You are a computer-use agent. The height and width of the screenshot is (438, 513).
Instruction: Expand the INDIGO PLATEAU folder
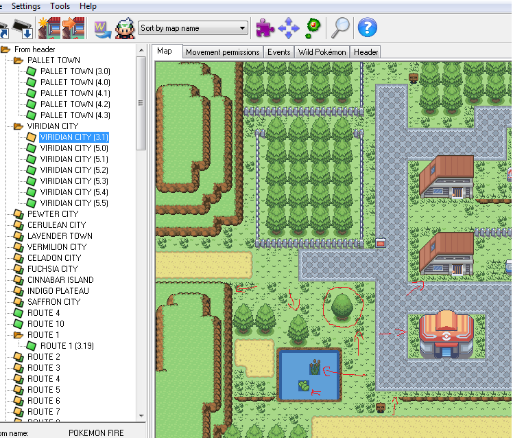pyautogui.click(x=19, y=291)
